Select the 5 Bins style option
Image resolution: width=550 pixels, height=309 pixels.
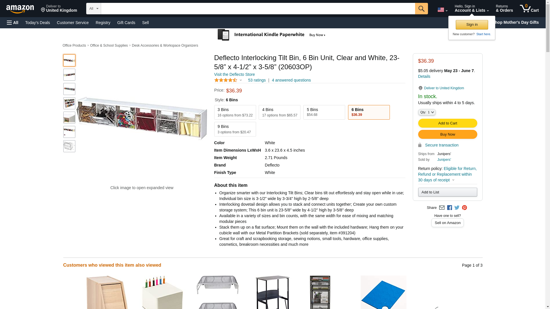[324, 112]
